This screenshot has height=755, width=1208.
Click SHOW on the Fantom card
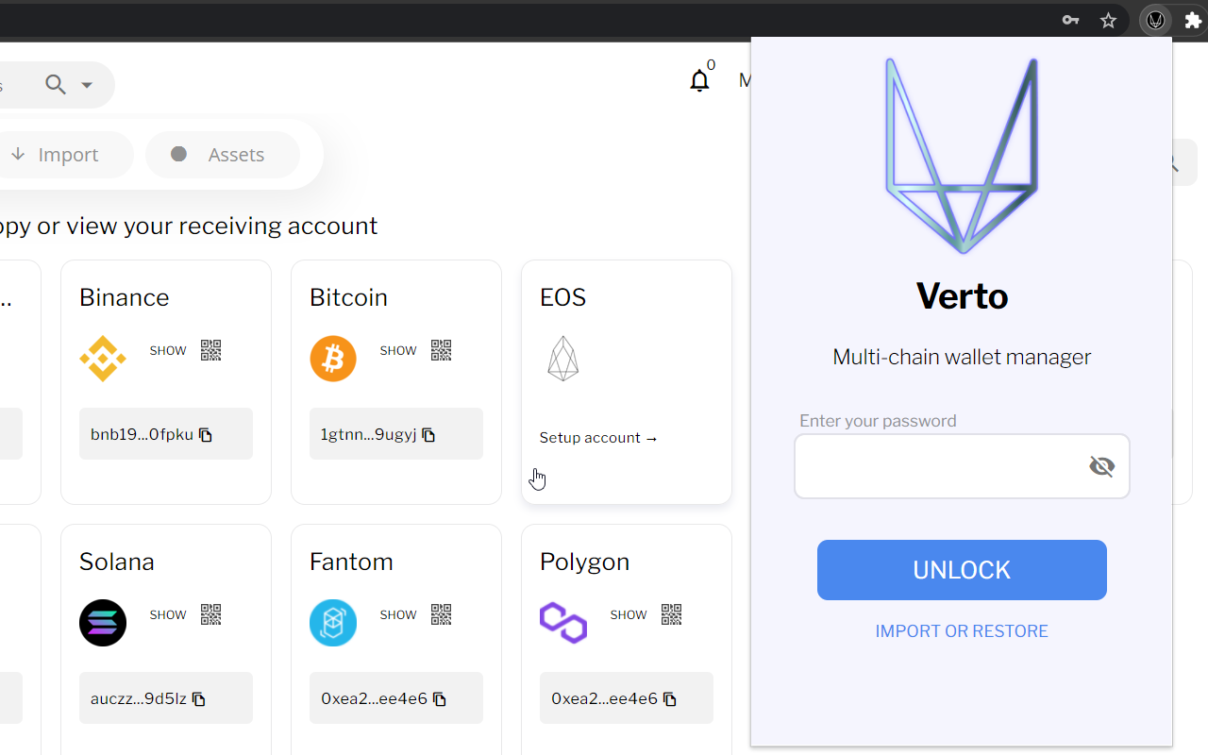[x=398, y=614]
